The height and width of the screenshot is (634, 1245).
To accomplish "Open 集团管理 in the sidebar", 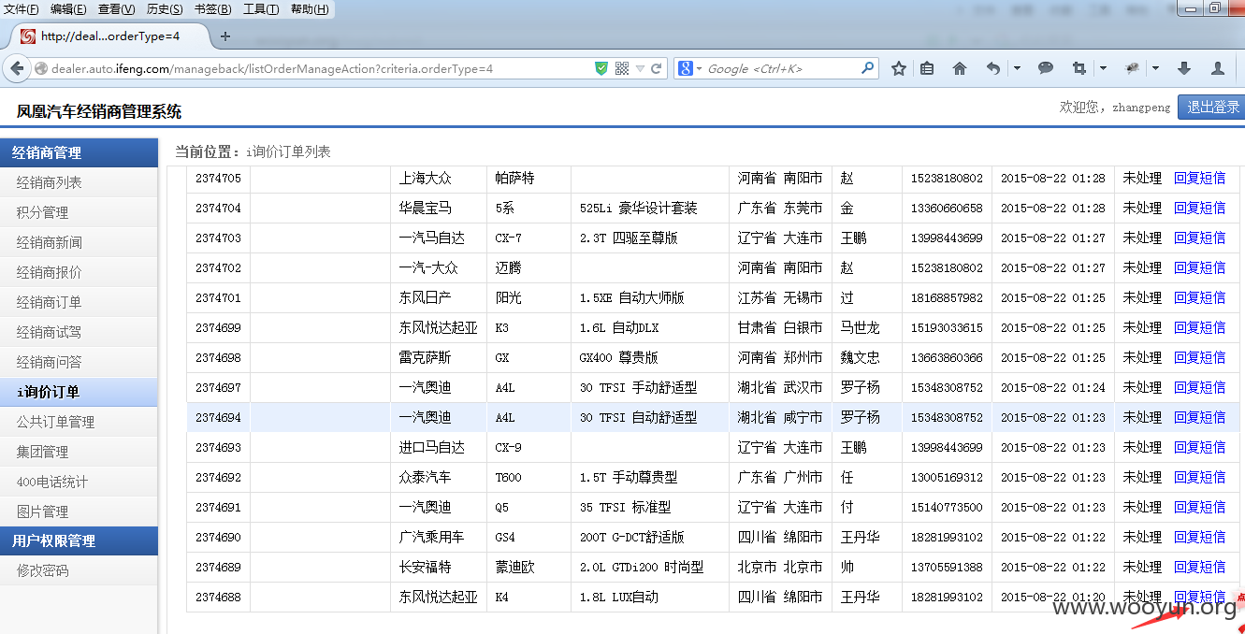I will coord(79,452).
